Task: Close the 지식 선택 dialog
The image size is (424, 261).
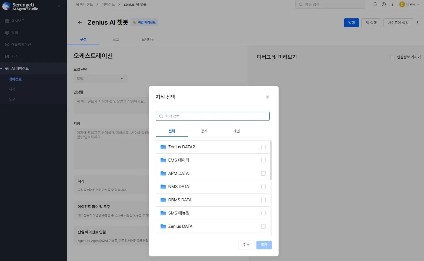Action: pos(268,97)
